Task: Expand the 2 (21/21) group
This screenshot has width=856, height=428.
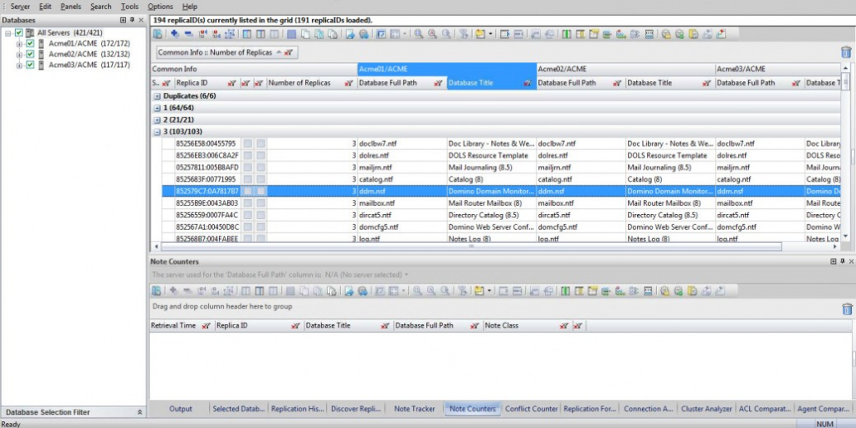Action: 158,119
